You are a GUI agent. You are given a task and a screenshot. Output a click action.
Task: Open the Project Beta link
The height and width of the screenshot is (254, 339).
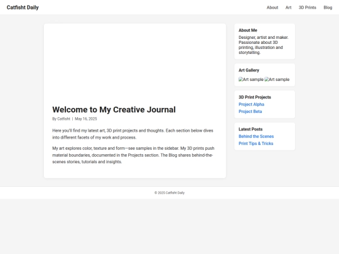(250, 112)
